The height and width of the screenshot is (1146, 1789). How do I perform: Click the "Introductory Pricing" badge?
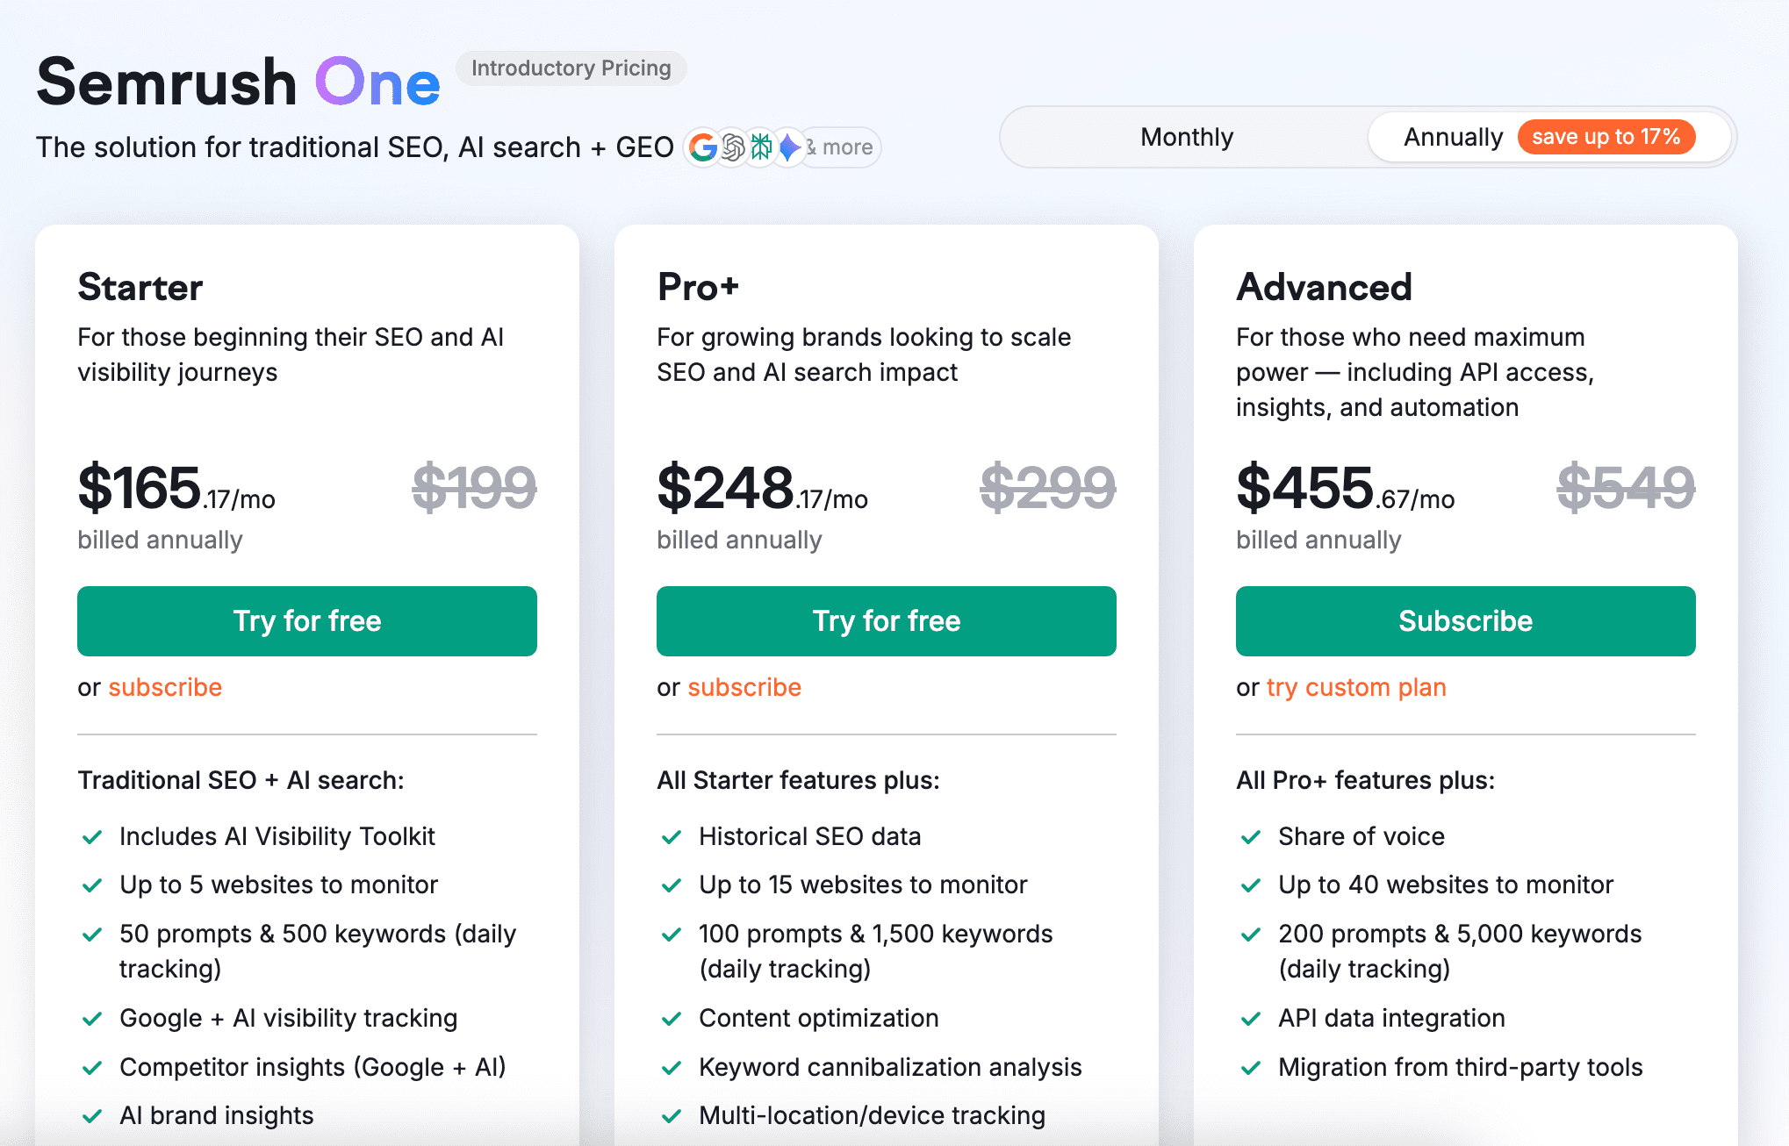[571, 68]
